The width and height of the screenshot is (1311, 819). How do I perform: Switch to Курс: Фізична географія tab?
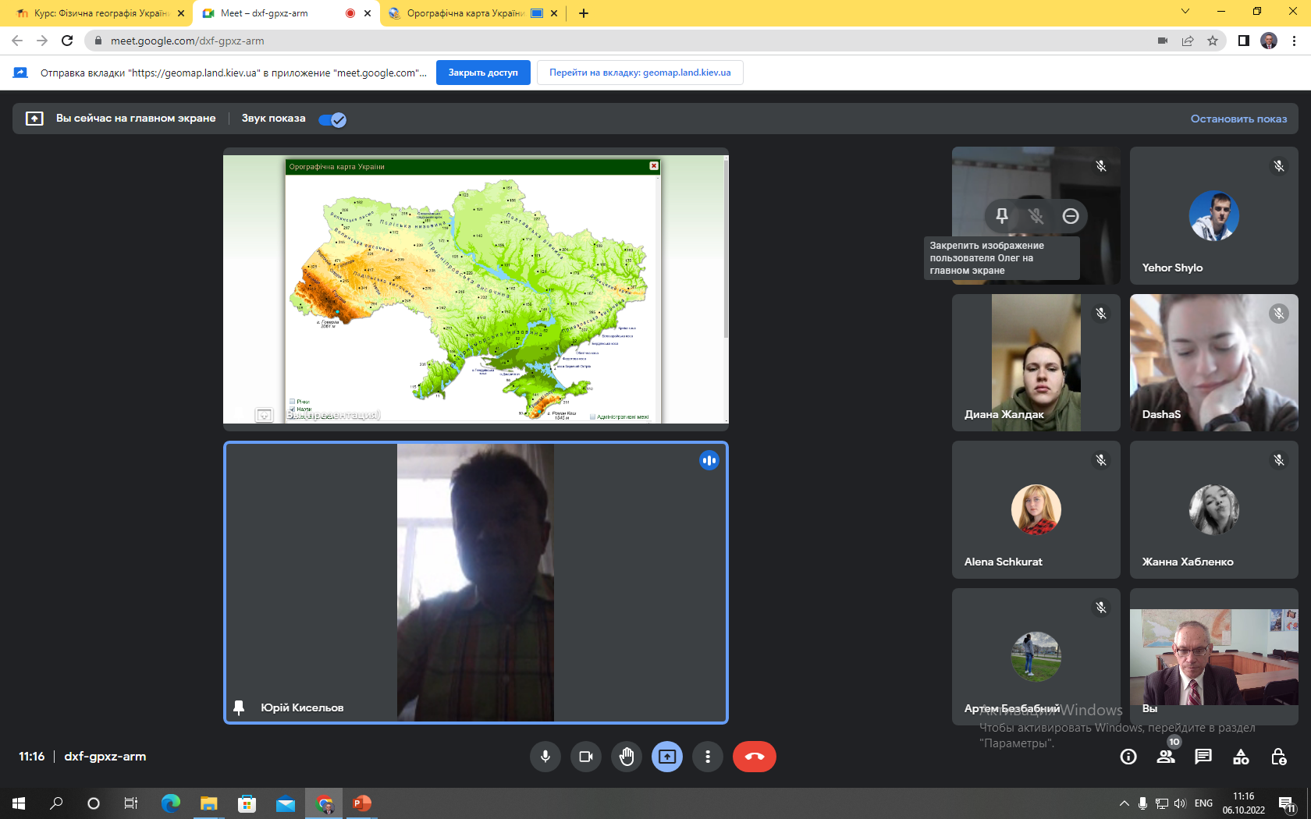[x=100, y=13]
